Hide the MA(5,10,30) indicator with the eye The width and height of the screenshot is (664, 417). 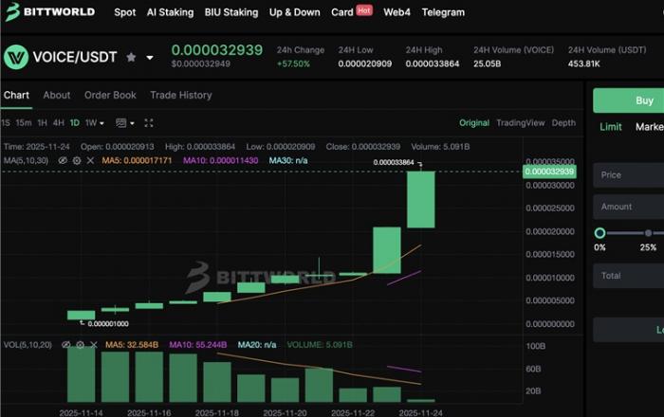[x=64, y=161]
